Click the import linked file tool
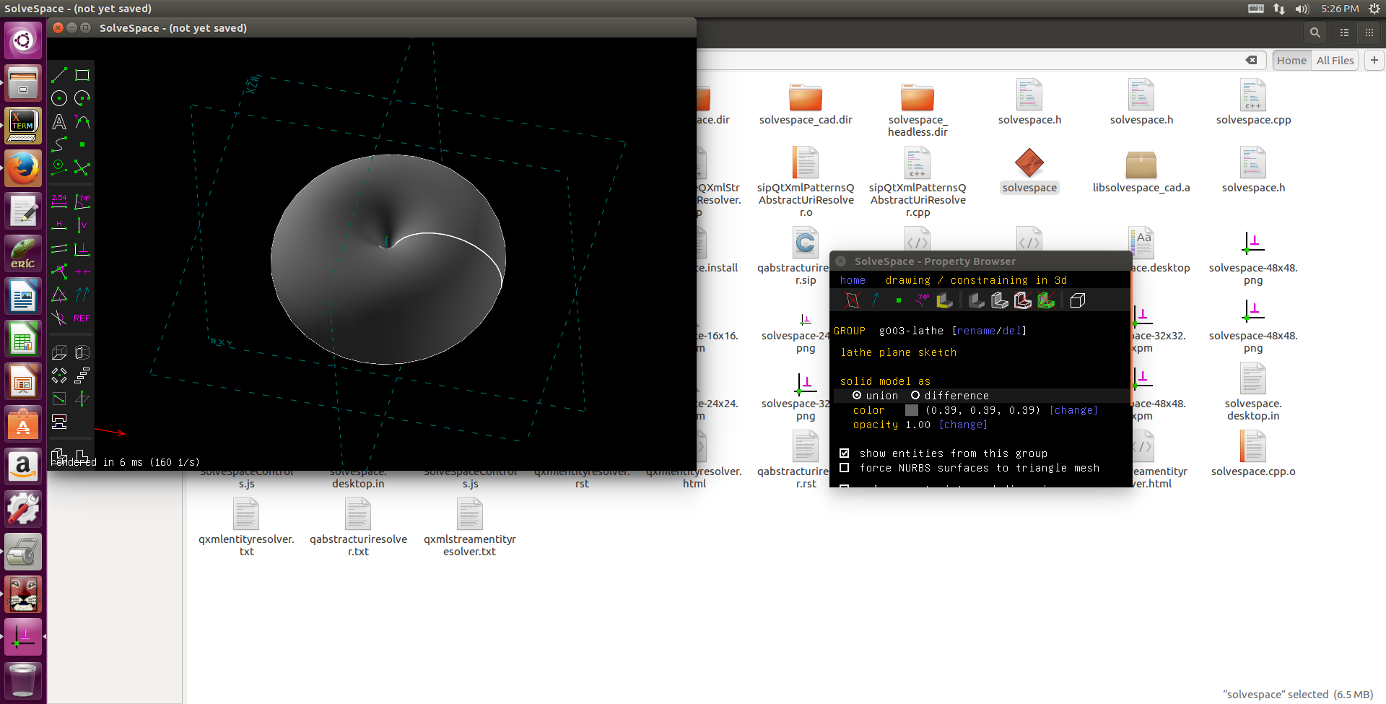Viewport: 1386px width, 704px height. (59, 422)
